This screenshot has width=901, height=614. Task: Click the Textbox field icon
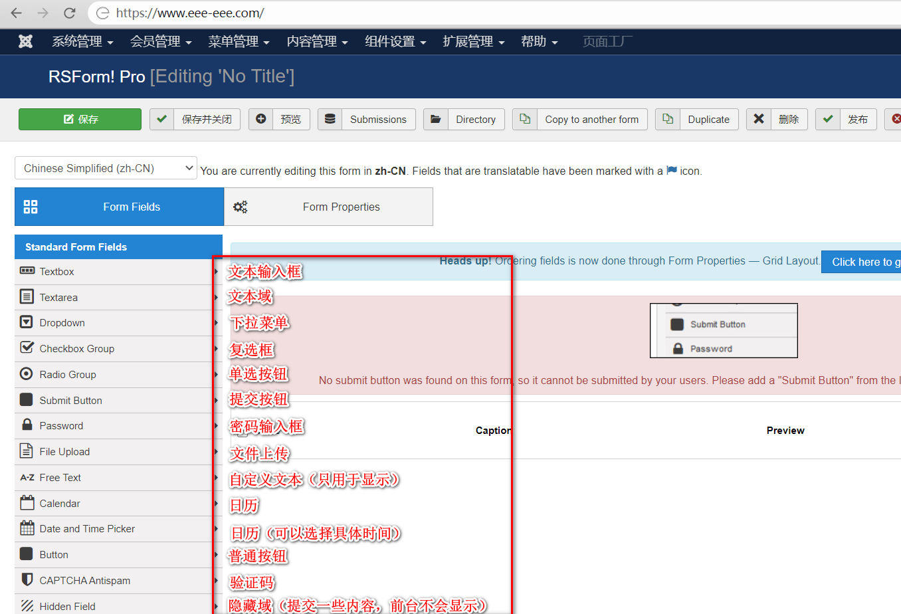pyautogui.click(x=27, y=271)
